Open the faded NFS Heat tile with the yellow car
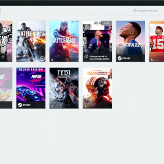This screenshot has width=164, height=164. [6, 88]
